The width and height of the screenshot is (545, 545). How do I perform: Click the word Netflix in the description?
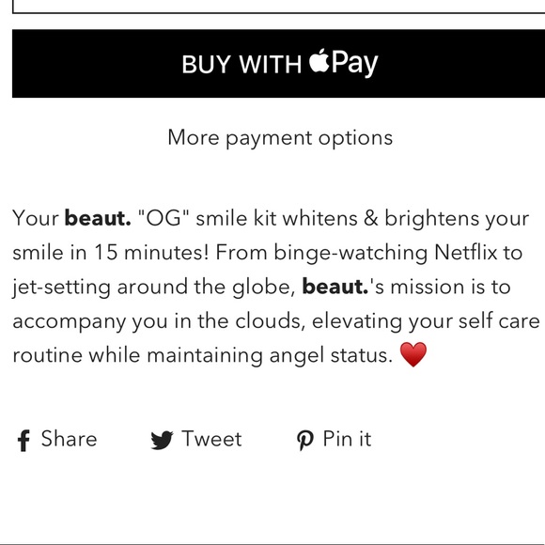(x=466, y=253)
